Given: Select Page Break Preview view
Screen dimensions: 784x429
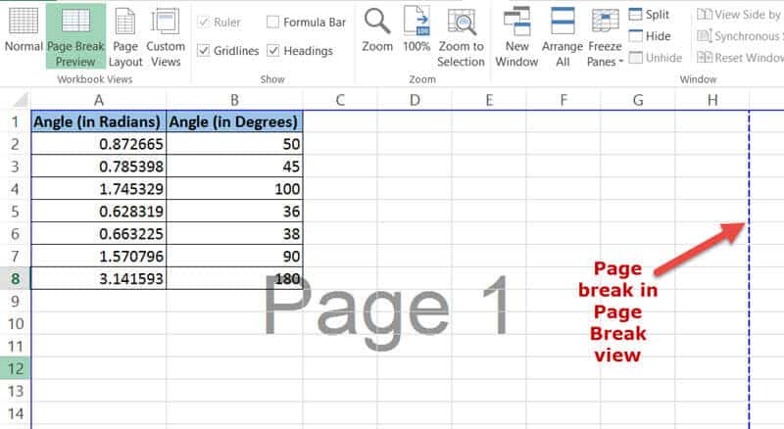Looking at the screenshot, I should coord(75,36).
